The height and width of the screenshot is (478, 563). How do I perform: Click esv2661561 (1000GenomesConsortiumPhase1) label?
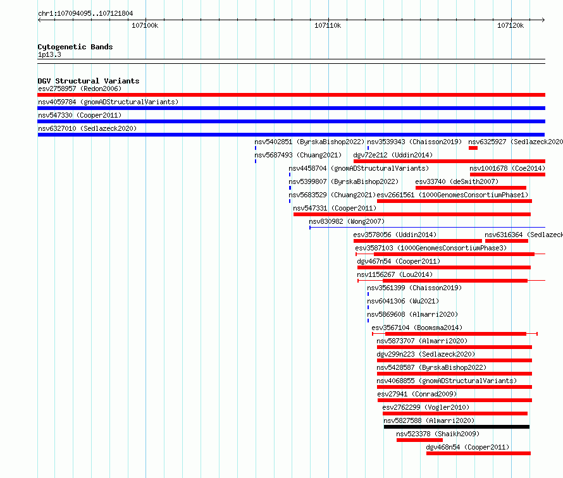point(452,195)
